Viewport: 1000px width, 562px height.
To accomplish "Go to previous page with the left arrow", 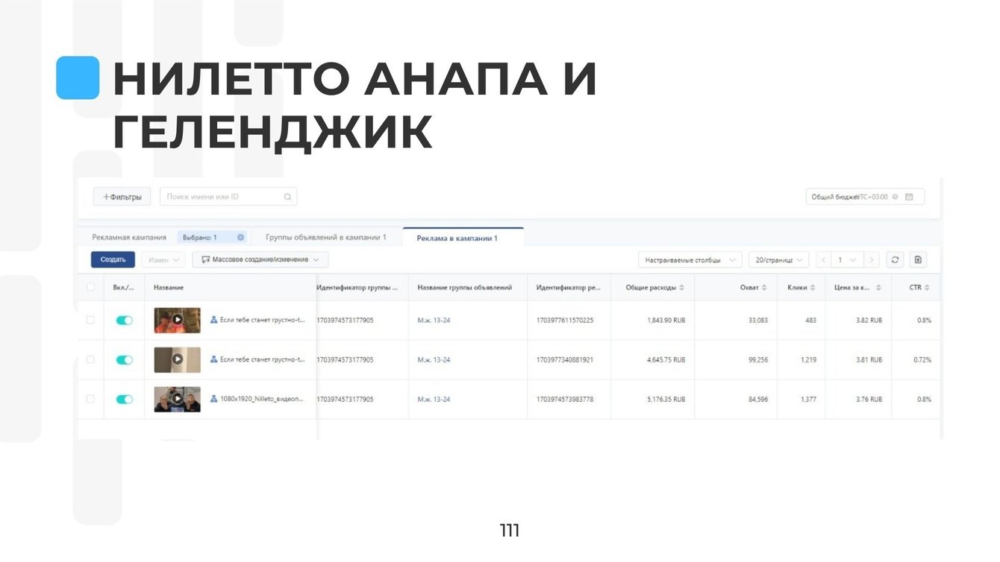I will click(x=823, y=260).
